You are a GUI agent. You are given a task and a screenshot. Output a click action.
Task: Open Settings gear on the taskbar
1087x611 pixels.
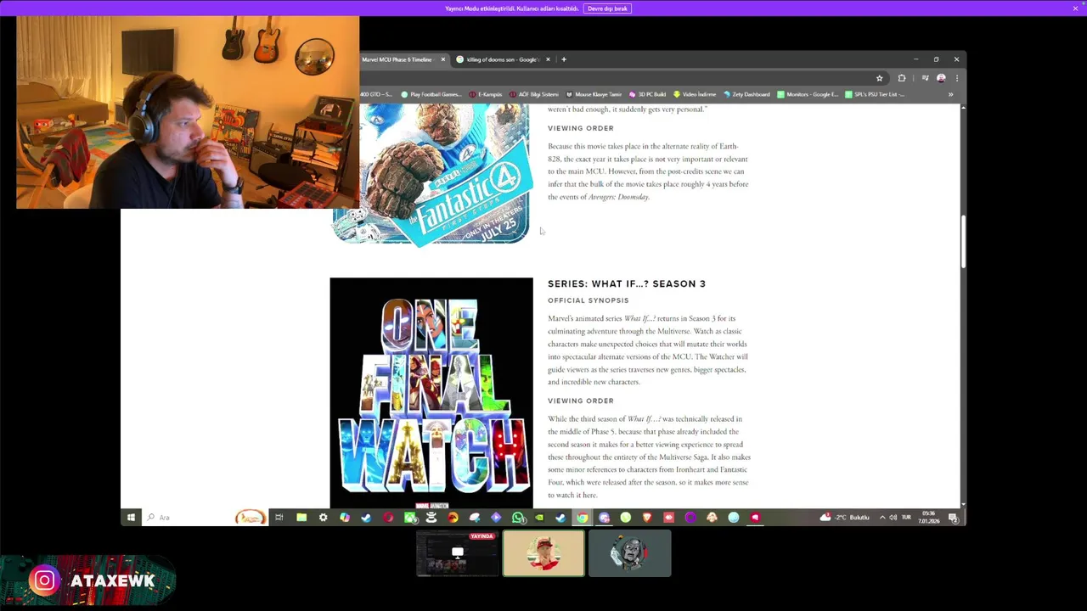[x=323, y=517]
